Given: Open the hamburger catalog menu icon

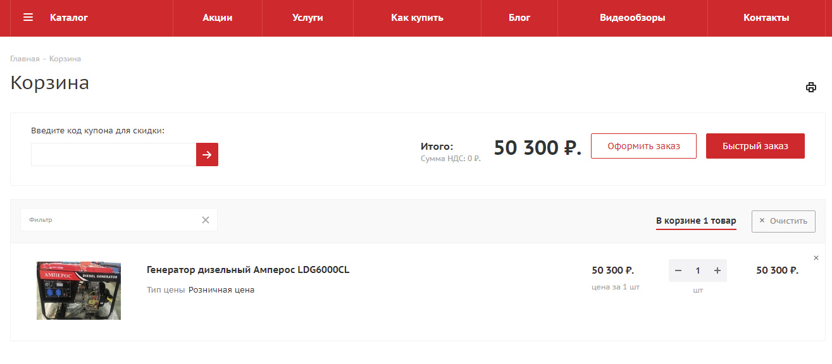Looking at the screenshot, I should pos(28,18).
